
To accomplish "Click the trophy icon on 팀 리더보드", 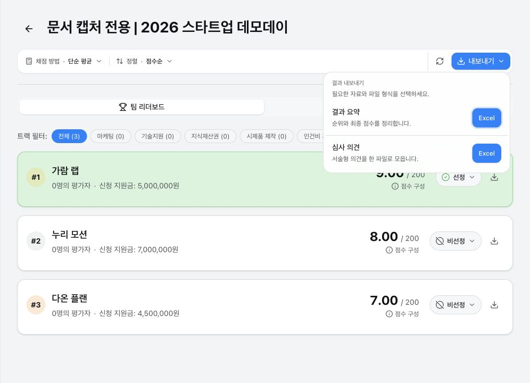I will [123, 107].
